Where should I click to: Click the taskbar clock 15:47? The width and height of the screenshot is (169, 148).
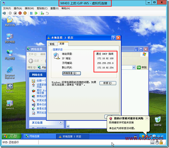pos(160,136)
